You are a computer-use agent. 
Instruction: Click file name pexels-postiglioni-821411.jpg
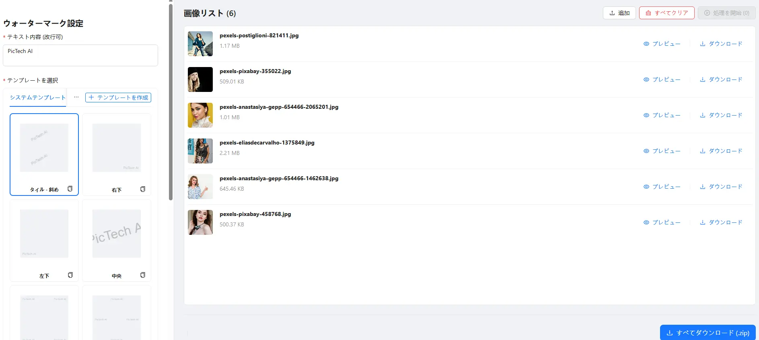tap(259, 35)
